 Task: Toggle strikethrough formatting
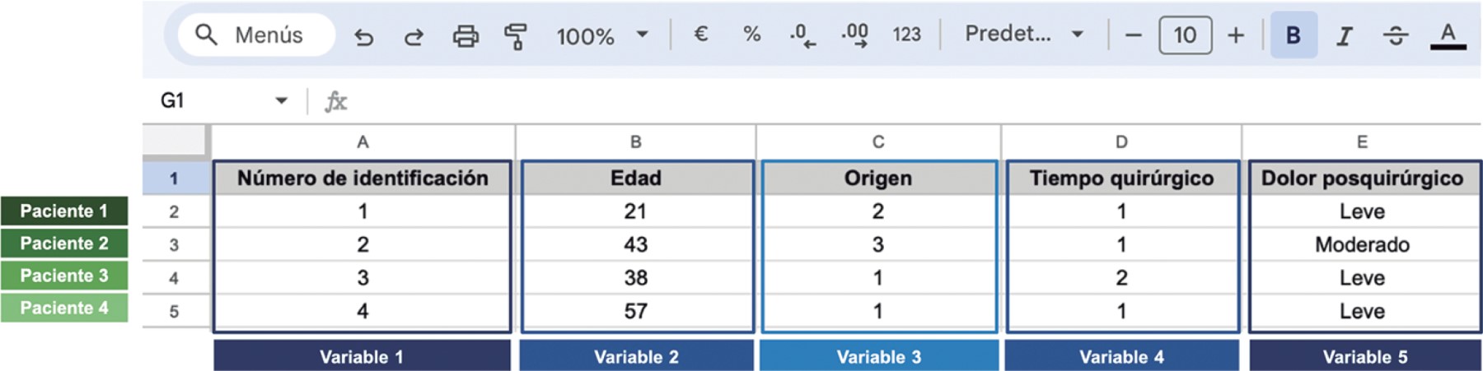(x=1396, y=35)
